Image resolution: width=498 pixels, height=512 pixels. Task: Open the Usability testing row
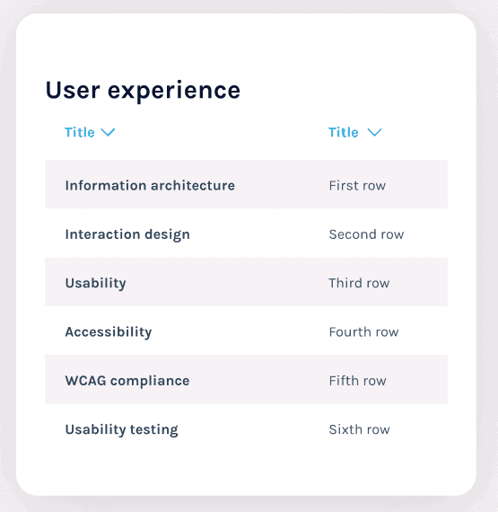[x=246, y=428]
